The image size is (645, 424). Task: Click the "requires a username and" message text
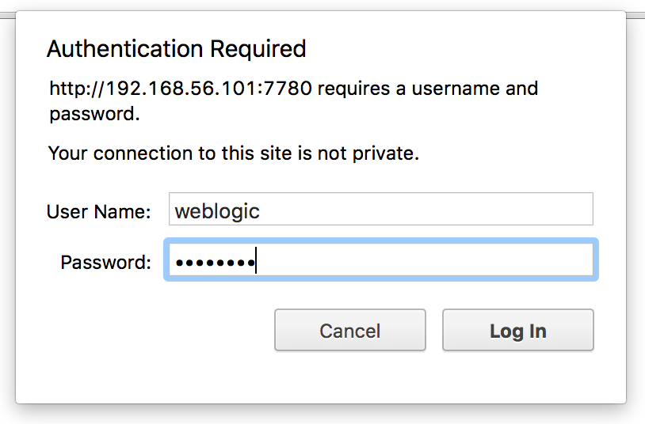(429, 88)
